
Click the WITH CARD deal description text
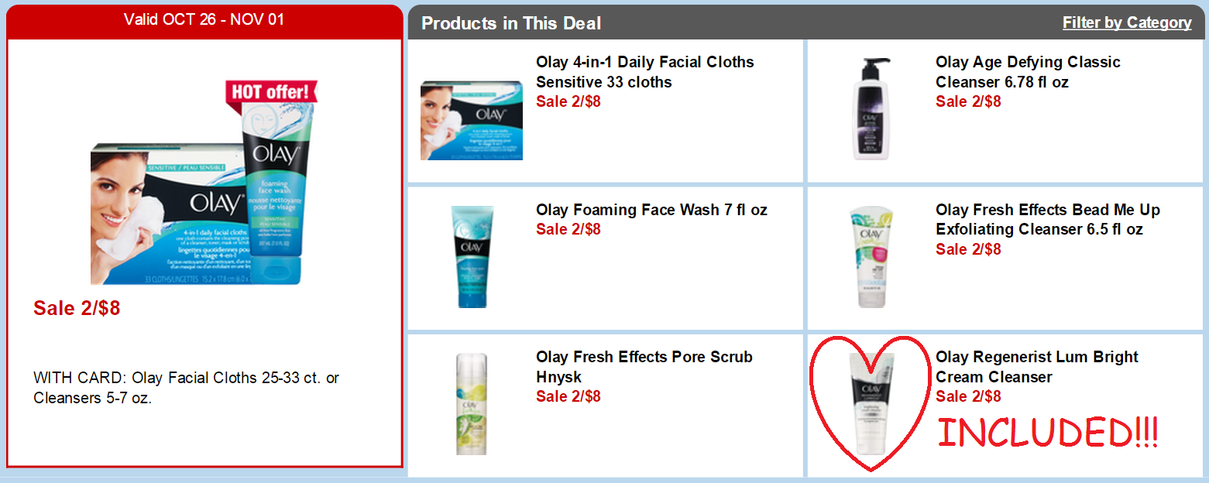click(186, 389)
